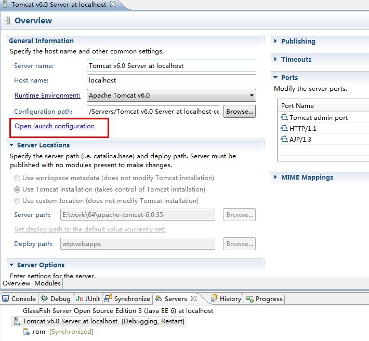Open the Debug view tab

[56, 298]
